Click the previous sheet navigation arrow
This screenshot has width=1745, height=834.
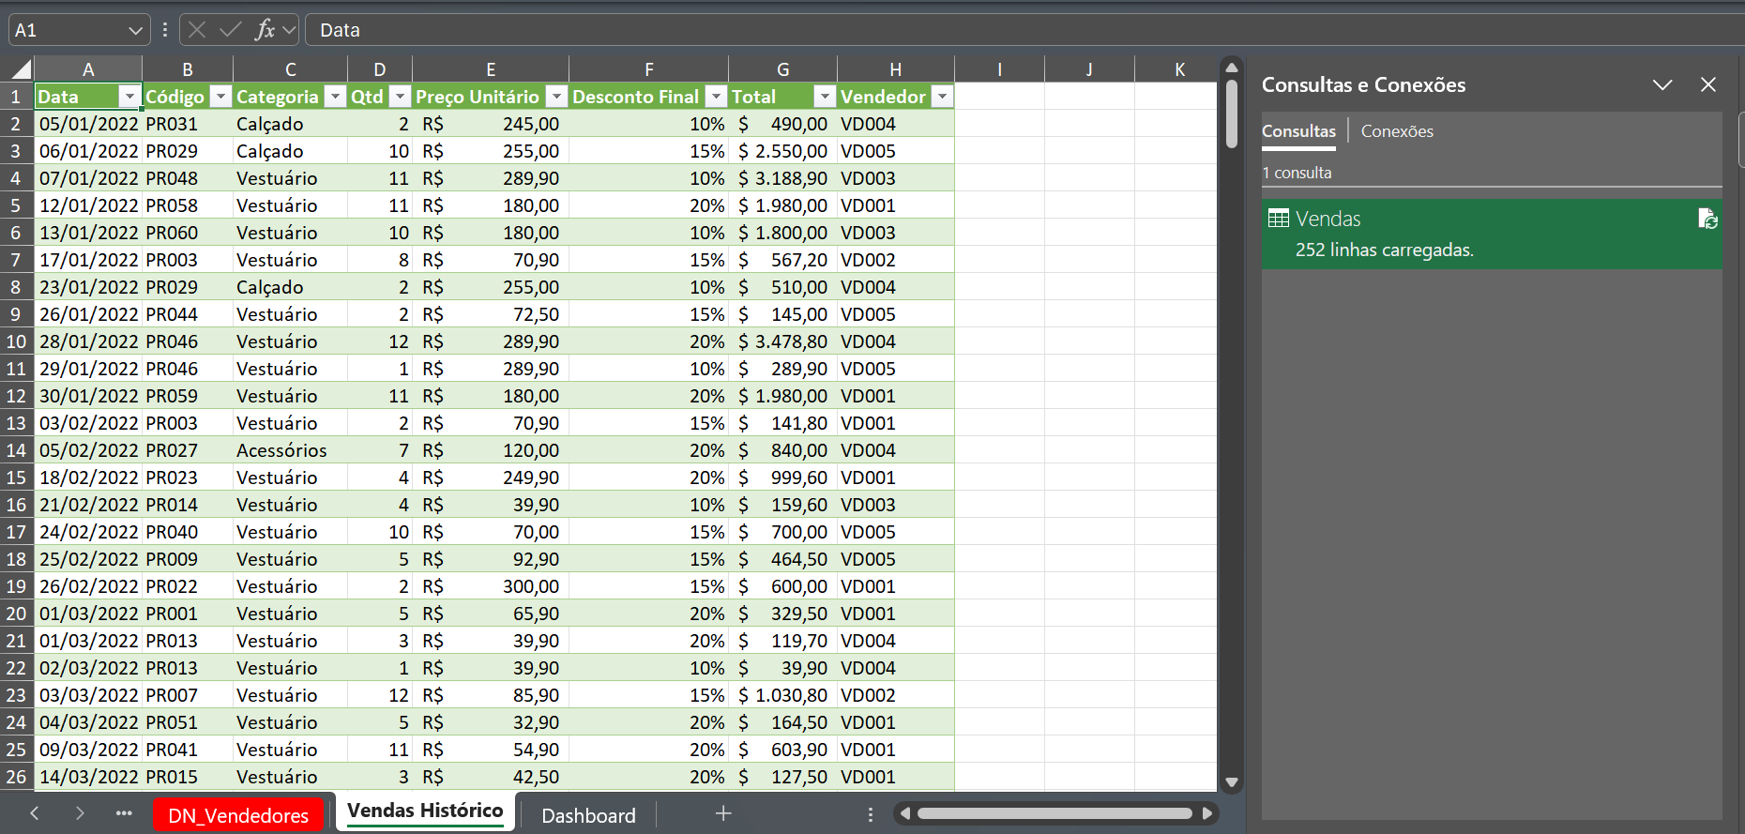[35, 814]
